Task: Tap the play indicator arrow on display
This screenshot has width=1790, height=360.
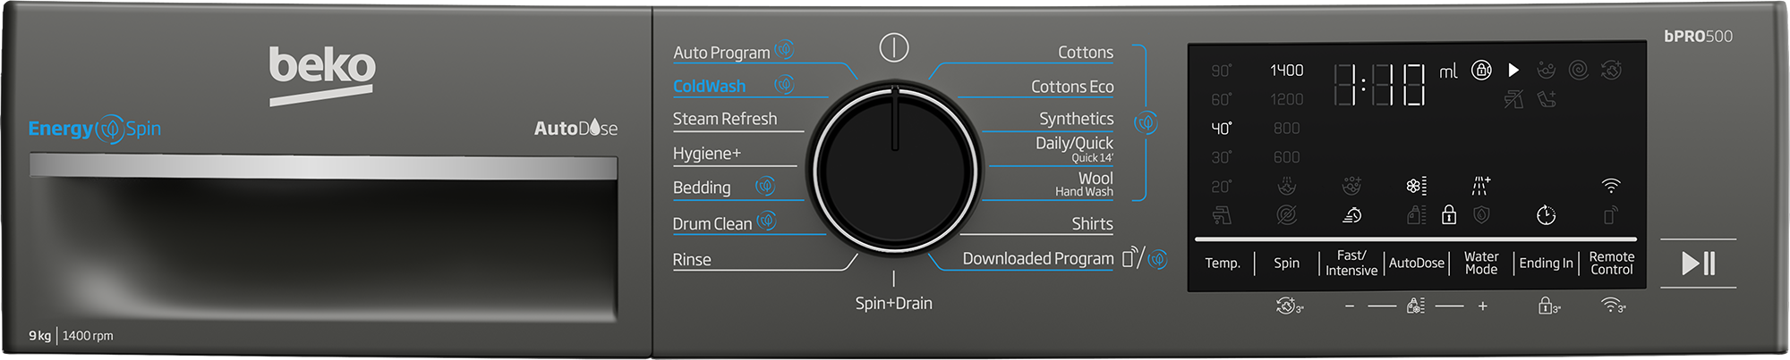Action: pyautogui.click(x=1513, y=70)
